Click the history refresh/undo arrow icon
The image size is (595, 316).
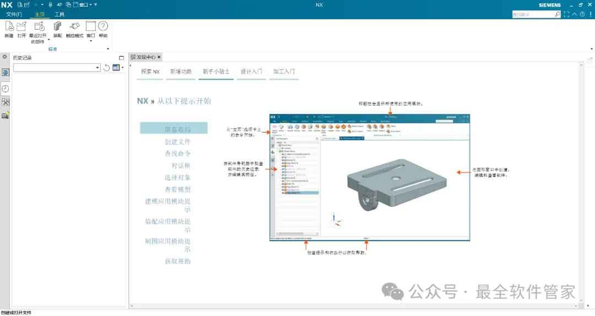point(107,68)
